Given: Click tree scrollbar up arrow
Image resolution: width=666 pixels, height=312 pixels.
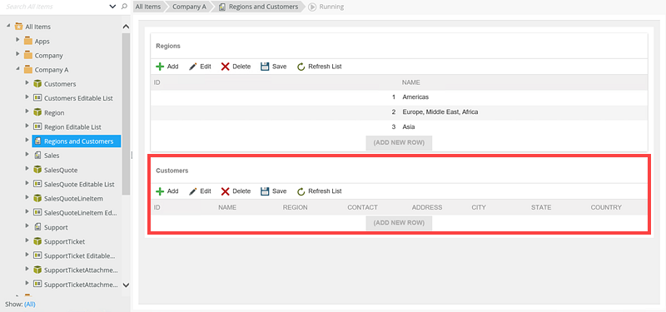Looking at the screenshot, I should pos(126,27).
